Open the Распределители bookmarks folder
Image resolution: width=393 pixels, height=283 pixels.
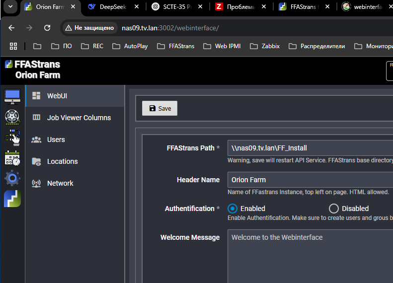[x=317, y=46]
